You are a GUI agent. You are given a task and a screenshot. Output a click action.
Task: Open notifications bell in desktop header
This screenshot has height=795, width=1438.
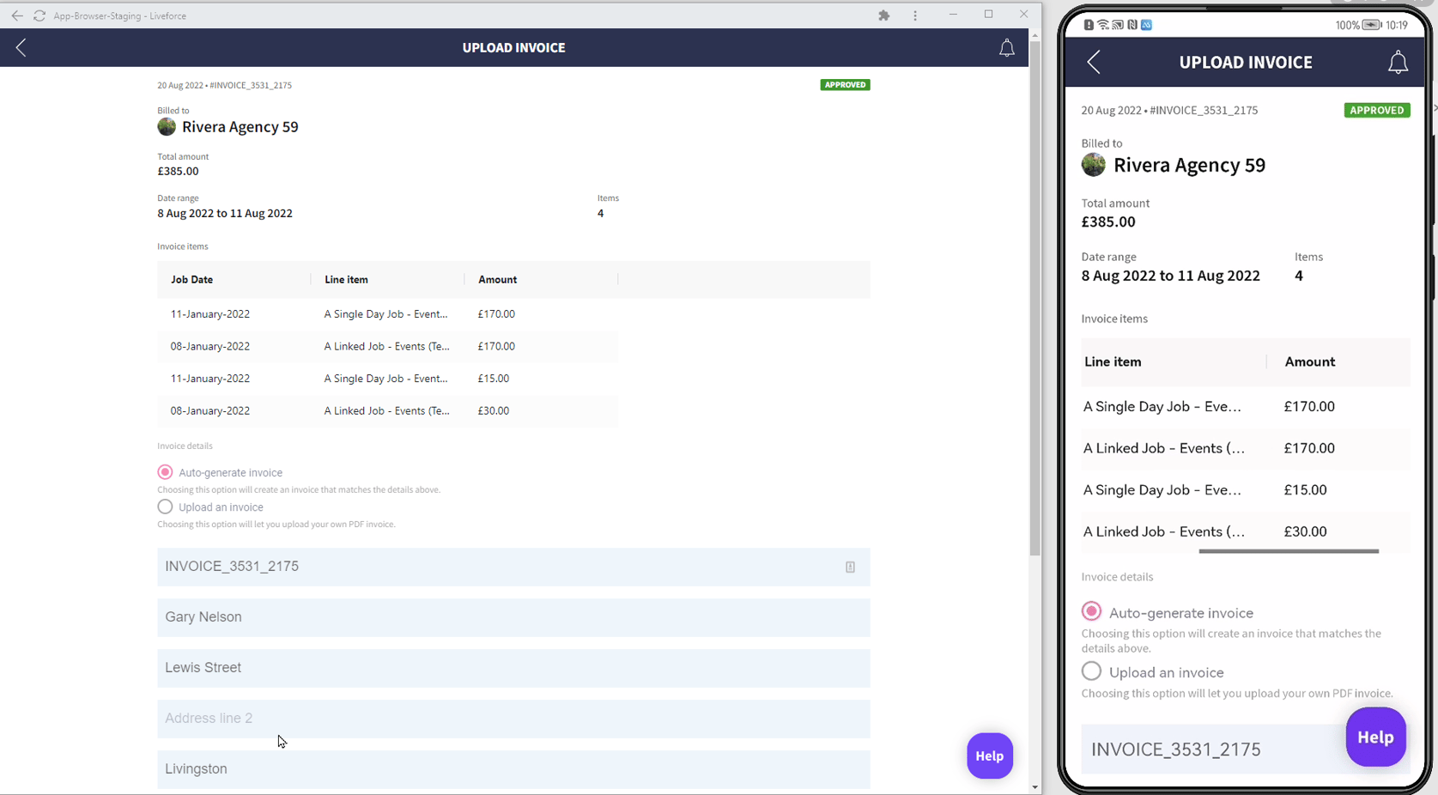[1006, 48]
